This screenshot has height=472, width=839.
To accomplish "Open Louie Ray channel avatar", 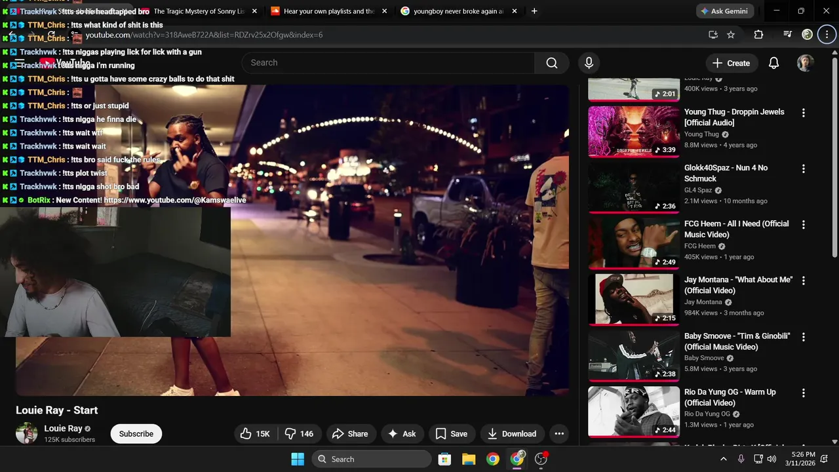I will pyautogui.click(x=27, y=434).
